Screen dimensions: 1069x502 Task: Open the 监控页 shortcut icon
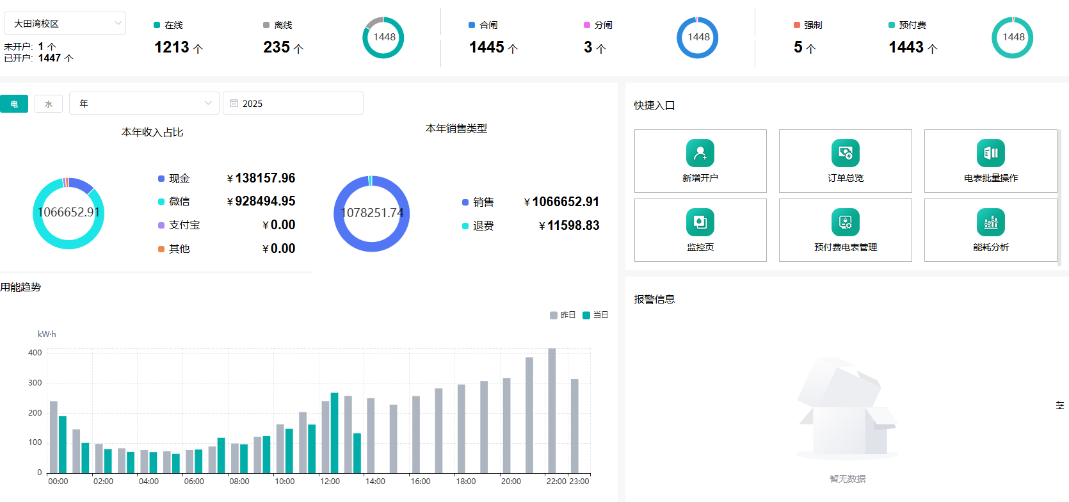(x=700, y=222)
